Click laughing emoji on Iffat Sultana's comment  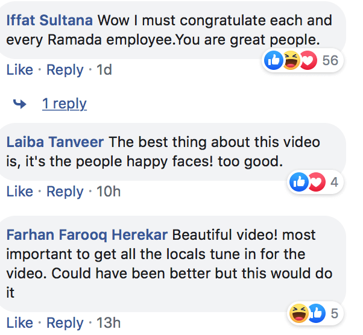(291, 60)
